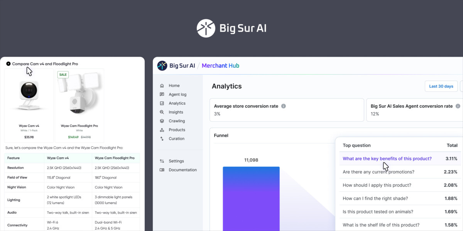Click the Agent log sidebar icon
The height and width of the screenshot is (231, 463).
[162, 95]
